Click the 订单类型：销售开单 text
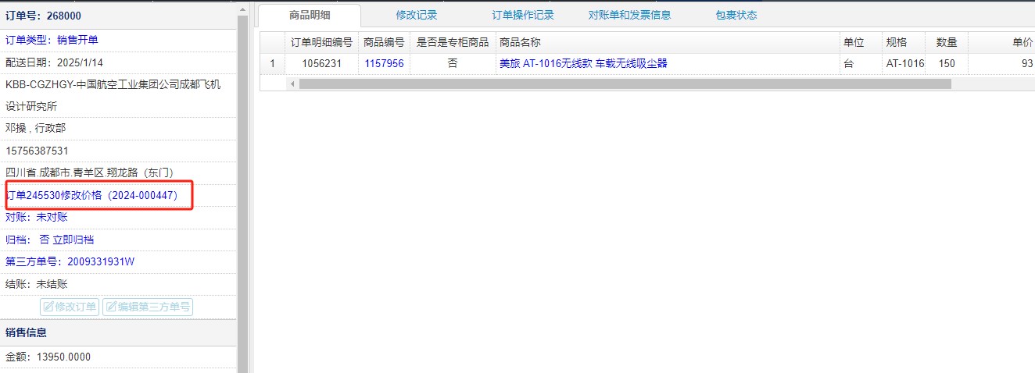 pos(52,40)
